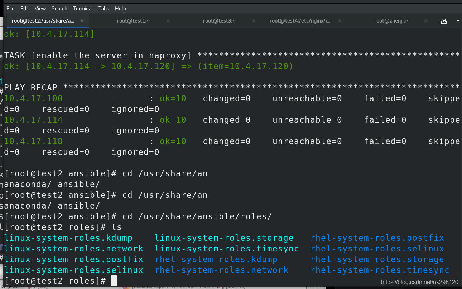
Task: Click linux-system-roles.kdump directory name
Action: point(68,238)
